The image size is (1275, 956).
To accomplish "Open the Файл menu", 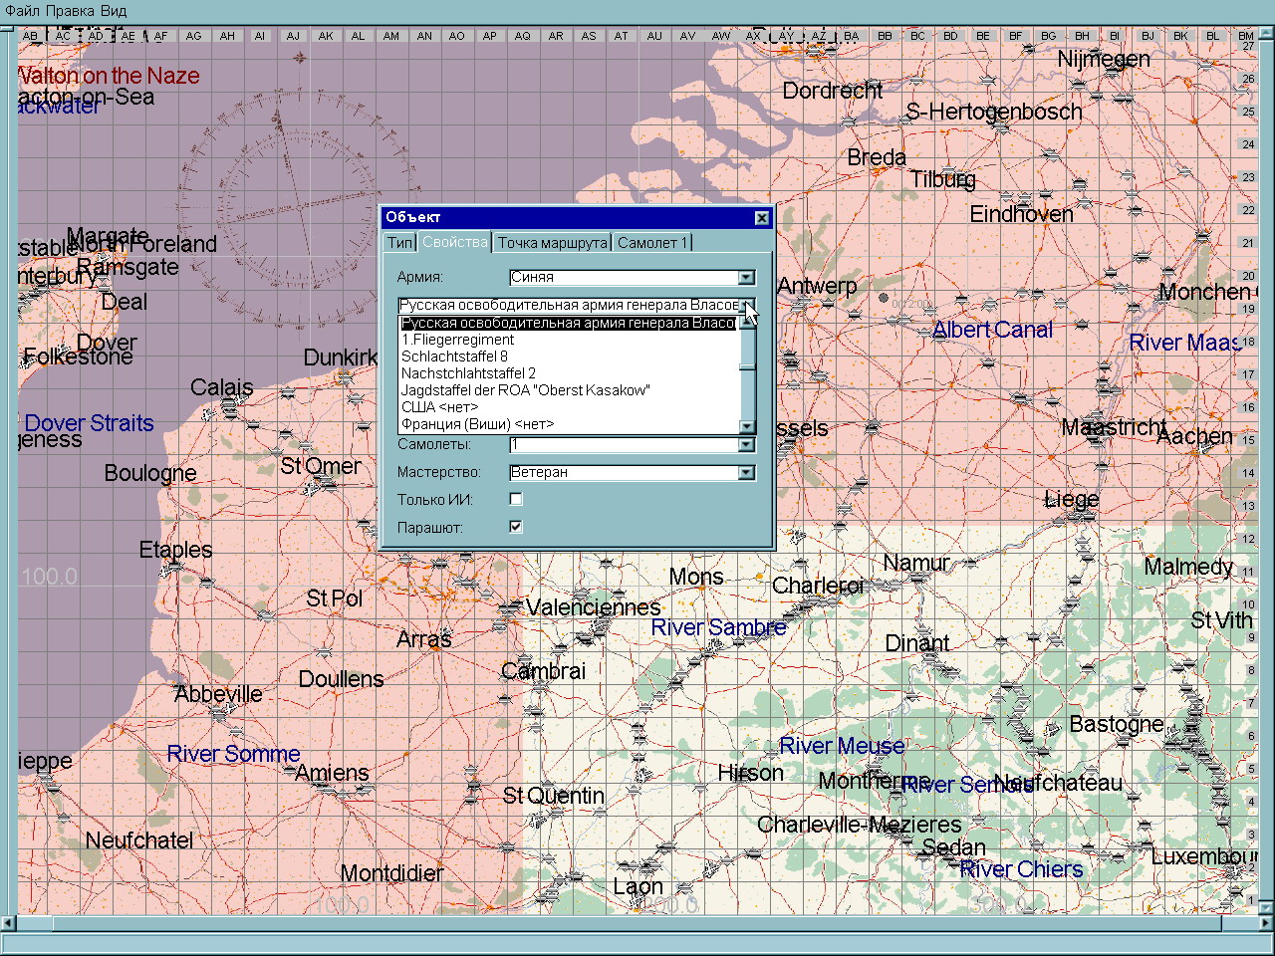I will pyautogui.click(x=23, y=11).
